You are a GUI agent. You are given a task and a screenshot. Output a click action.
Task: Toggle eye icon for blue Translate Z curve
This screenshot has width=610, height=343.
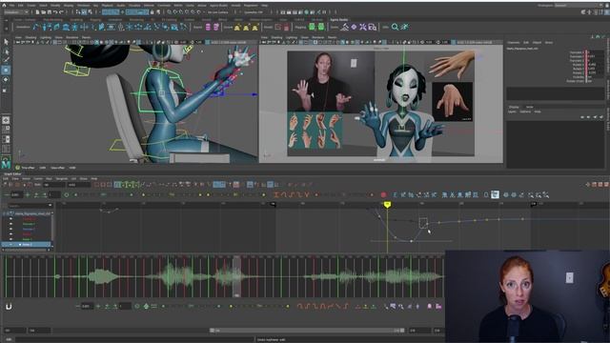tap(10, 229)
